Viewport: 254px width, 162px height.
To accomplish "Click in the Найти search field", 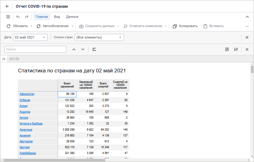I will point(35,49).
